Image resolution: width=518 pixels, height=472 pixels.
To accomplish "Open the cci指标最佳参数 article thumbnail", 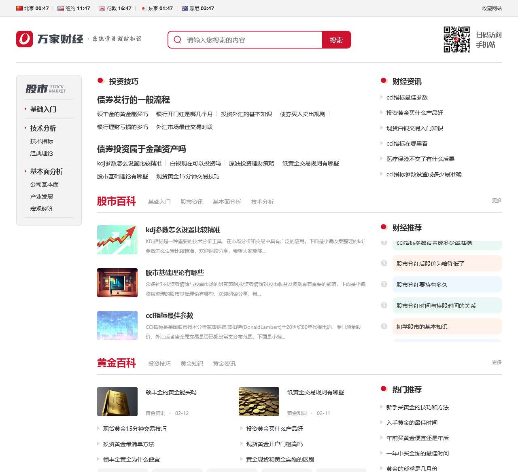I will (x=117, y=326).
